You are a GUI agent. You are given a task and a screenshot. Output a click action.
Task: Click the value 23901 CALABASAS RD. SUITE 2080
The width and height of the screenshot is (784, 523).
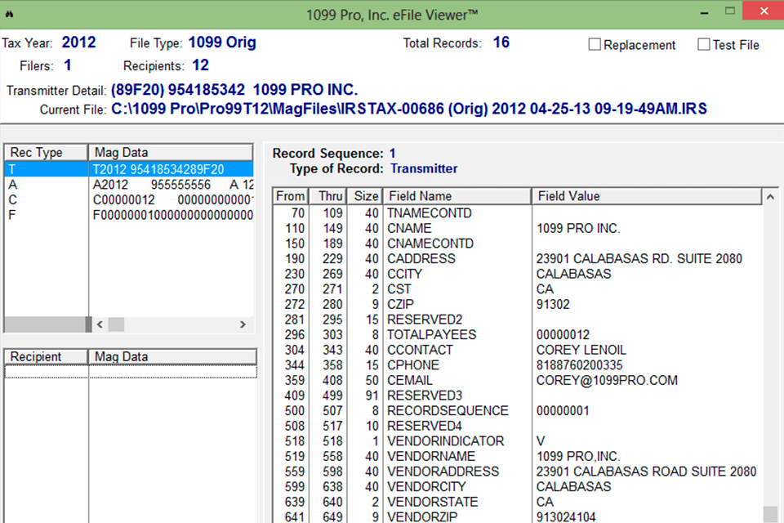pos(639,259)
